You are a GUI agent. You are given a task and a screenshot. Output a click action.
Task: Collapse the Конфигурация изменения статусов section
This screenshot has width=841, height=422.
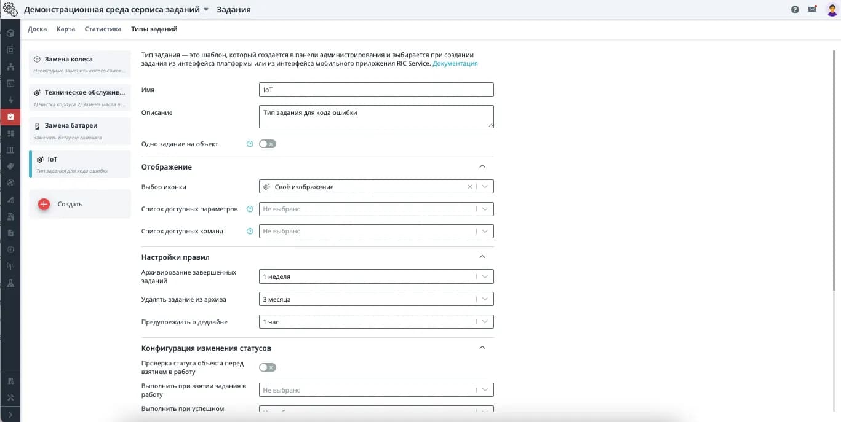(x=482, y=348)
